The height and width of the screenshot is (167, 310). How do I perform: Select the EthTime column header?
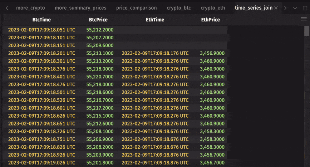coord(155,20)
